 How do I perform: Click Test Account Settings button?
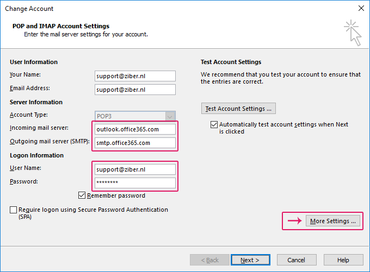pyautogui.click(x=238, y=109)
